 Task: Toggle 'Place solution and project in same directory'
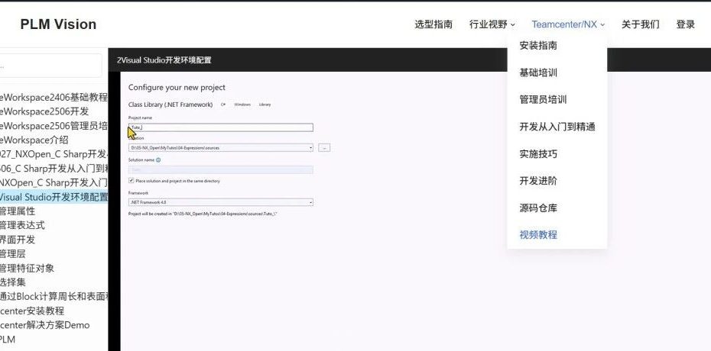131,181
